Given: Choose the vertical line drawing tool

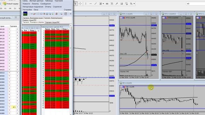Looking at the screenshot, I should coord(86,4).
